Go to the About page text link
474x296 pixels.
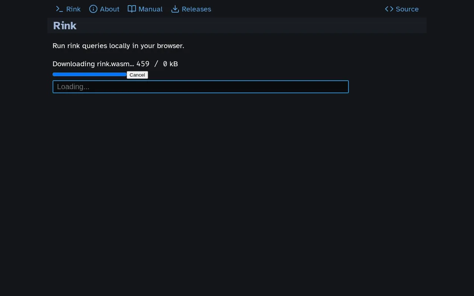point(110,9)
